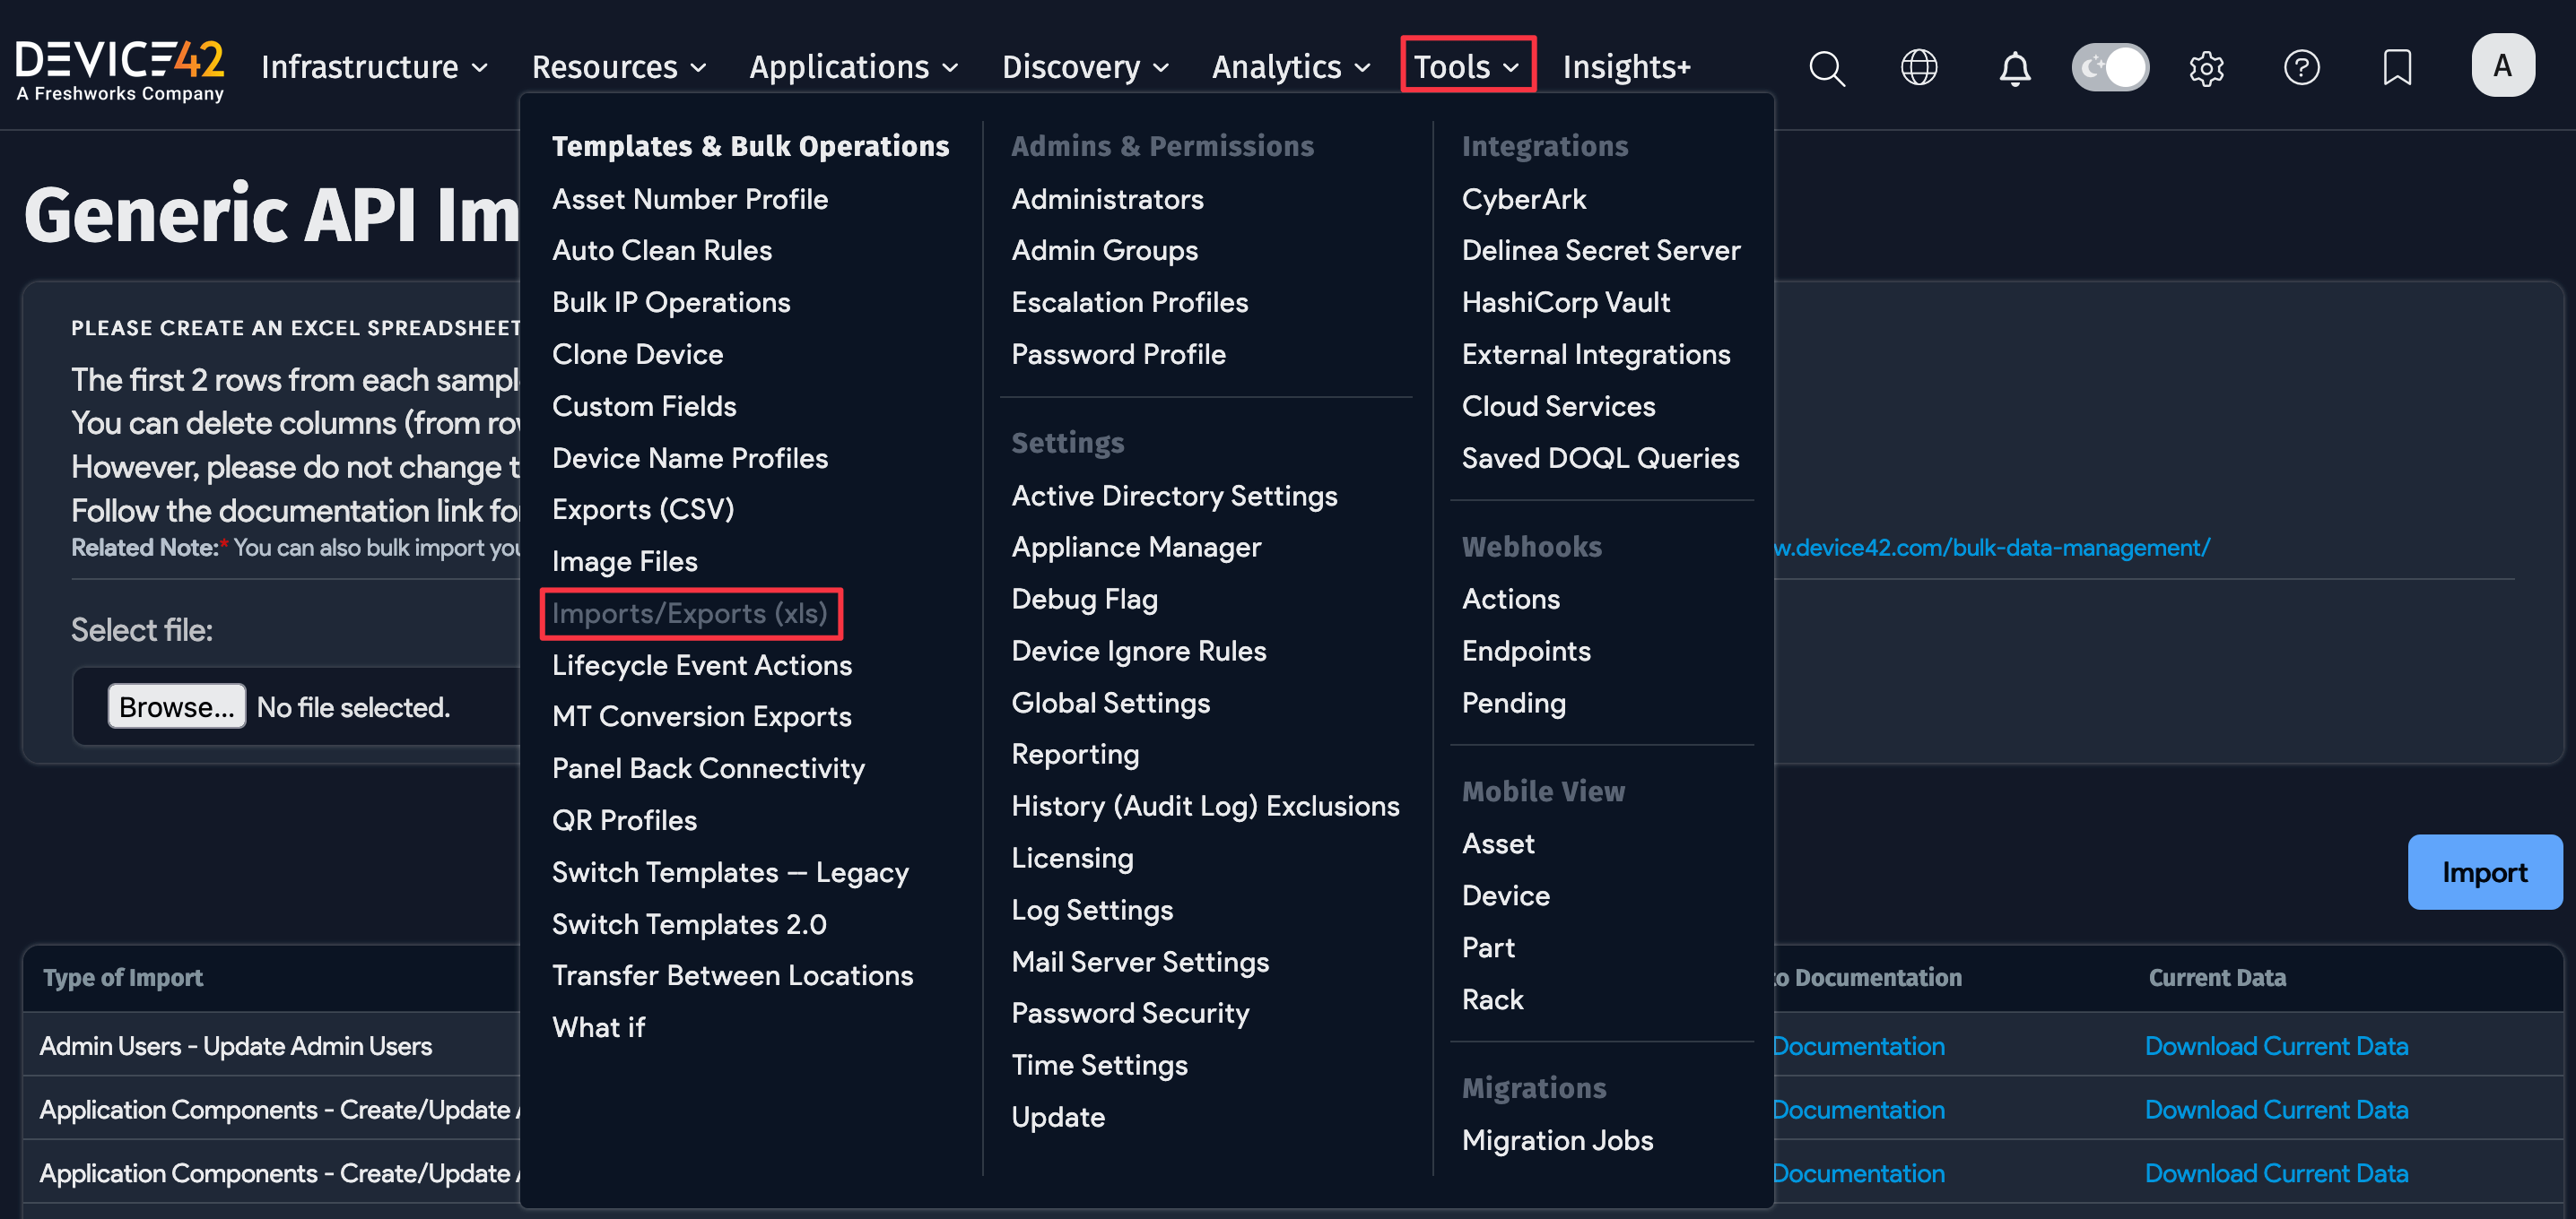Viewport: 2576px width, 1219px height.
Task: Open saved bookmarks icon
Action: [2397, 67]
